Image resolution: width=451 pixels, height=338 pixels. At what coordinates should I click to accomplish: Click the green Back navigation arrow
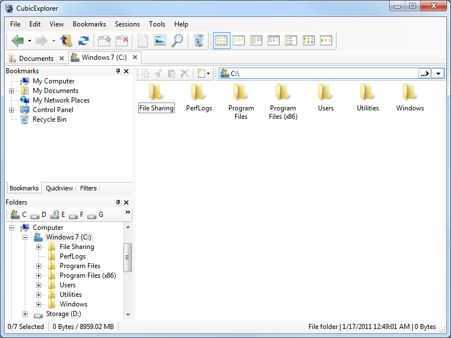17,41
